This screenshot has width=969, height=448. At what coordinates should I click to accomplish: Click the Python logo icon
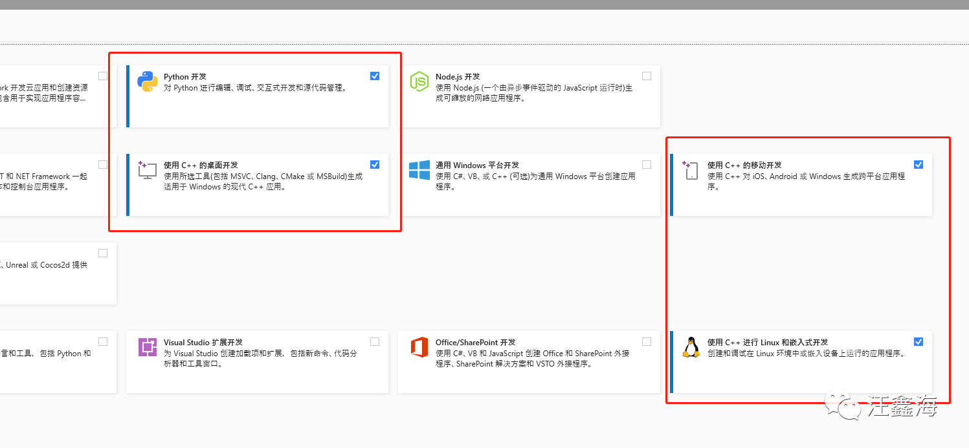point(148,81)
